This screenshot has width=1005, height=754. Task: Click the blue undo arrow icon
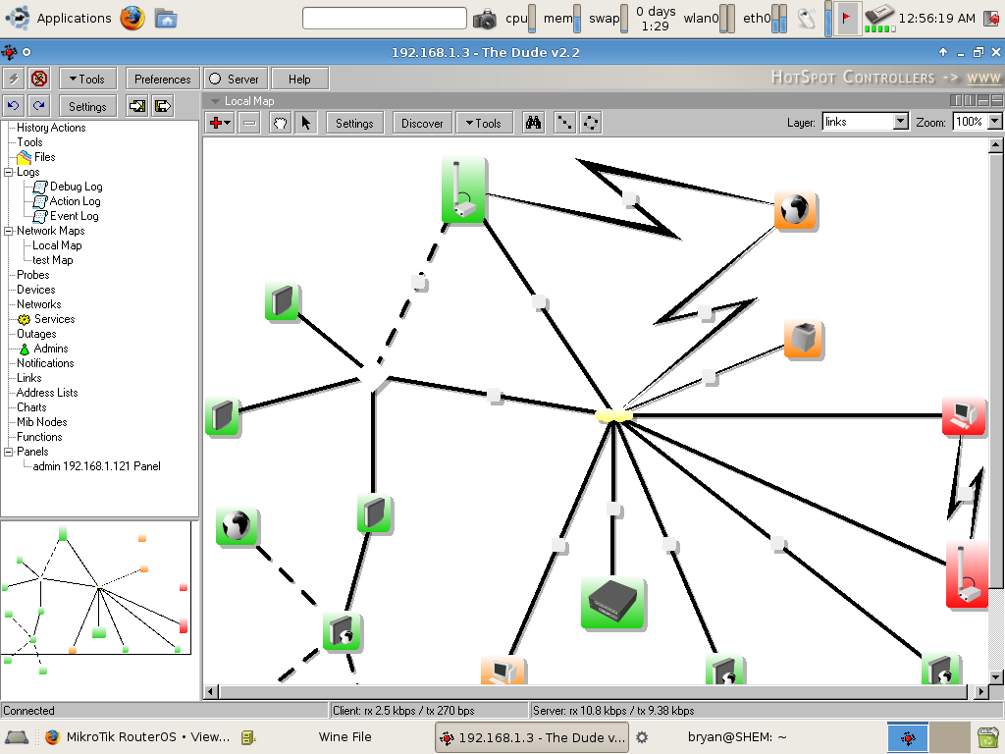(x=14, y=106)
